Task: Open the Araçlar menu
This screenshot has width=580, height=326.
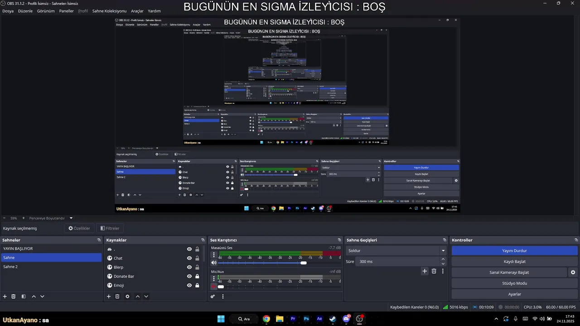Action: (x=137, y=11)
